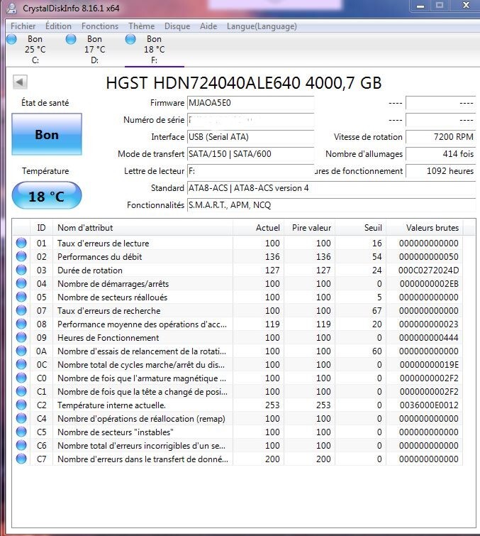Viewport: 480px width, 536px height.
Task: Click the Numéro de série field
Action: tap(250, 120)
